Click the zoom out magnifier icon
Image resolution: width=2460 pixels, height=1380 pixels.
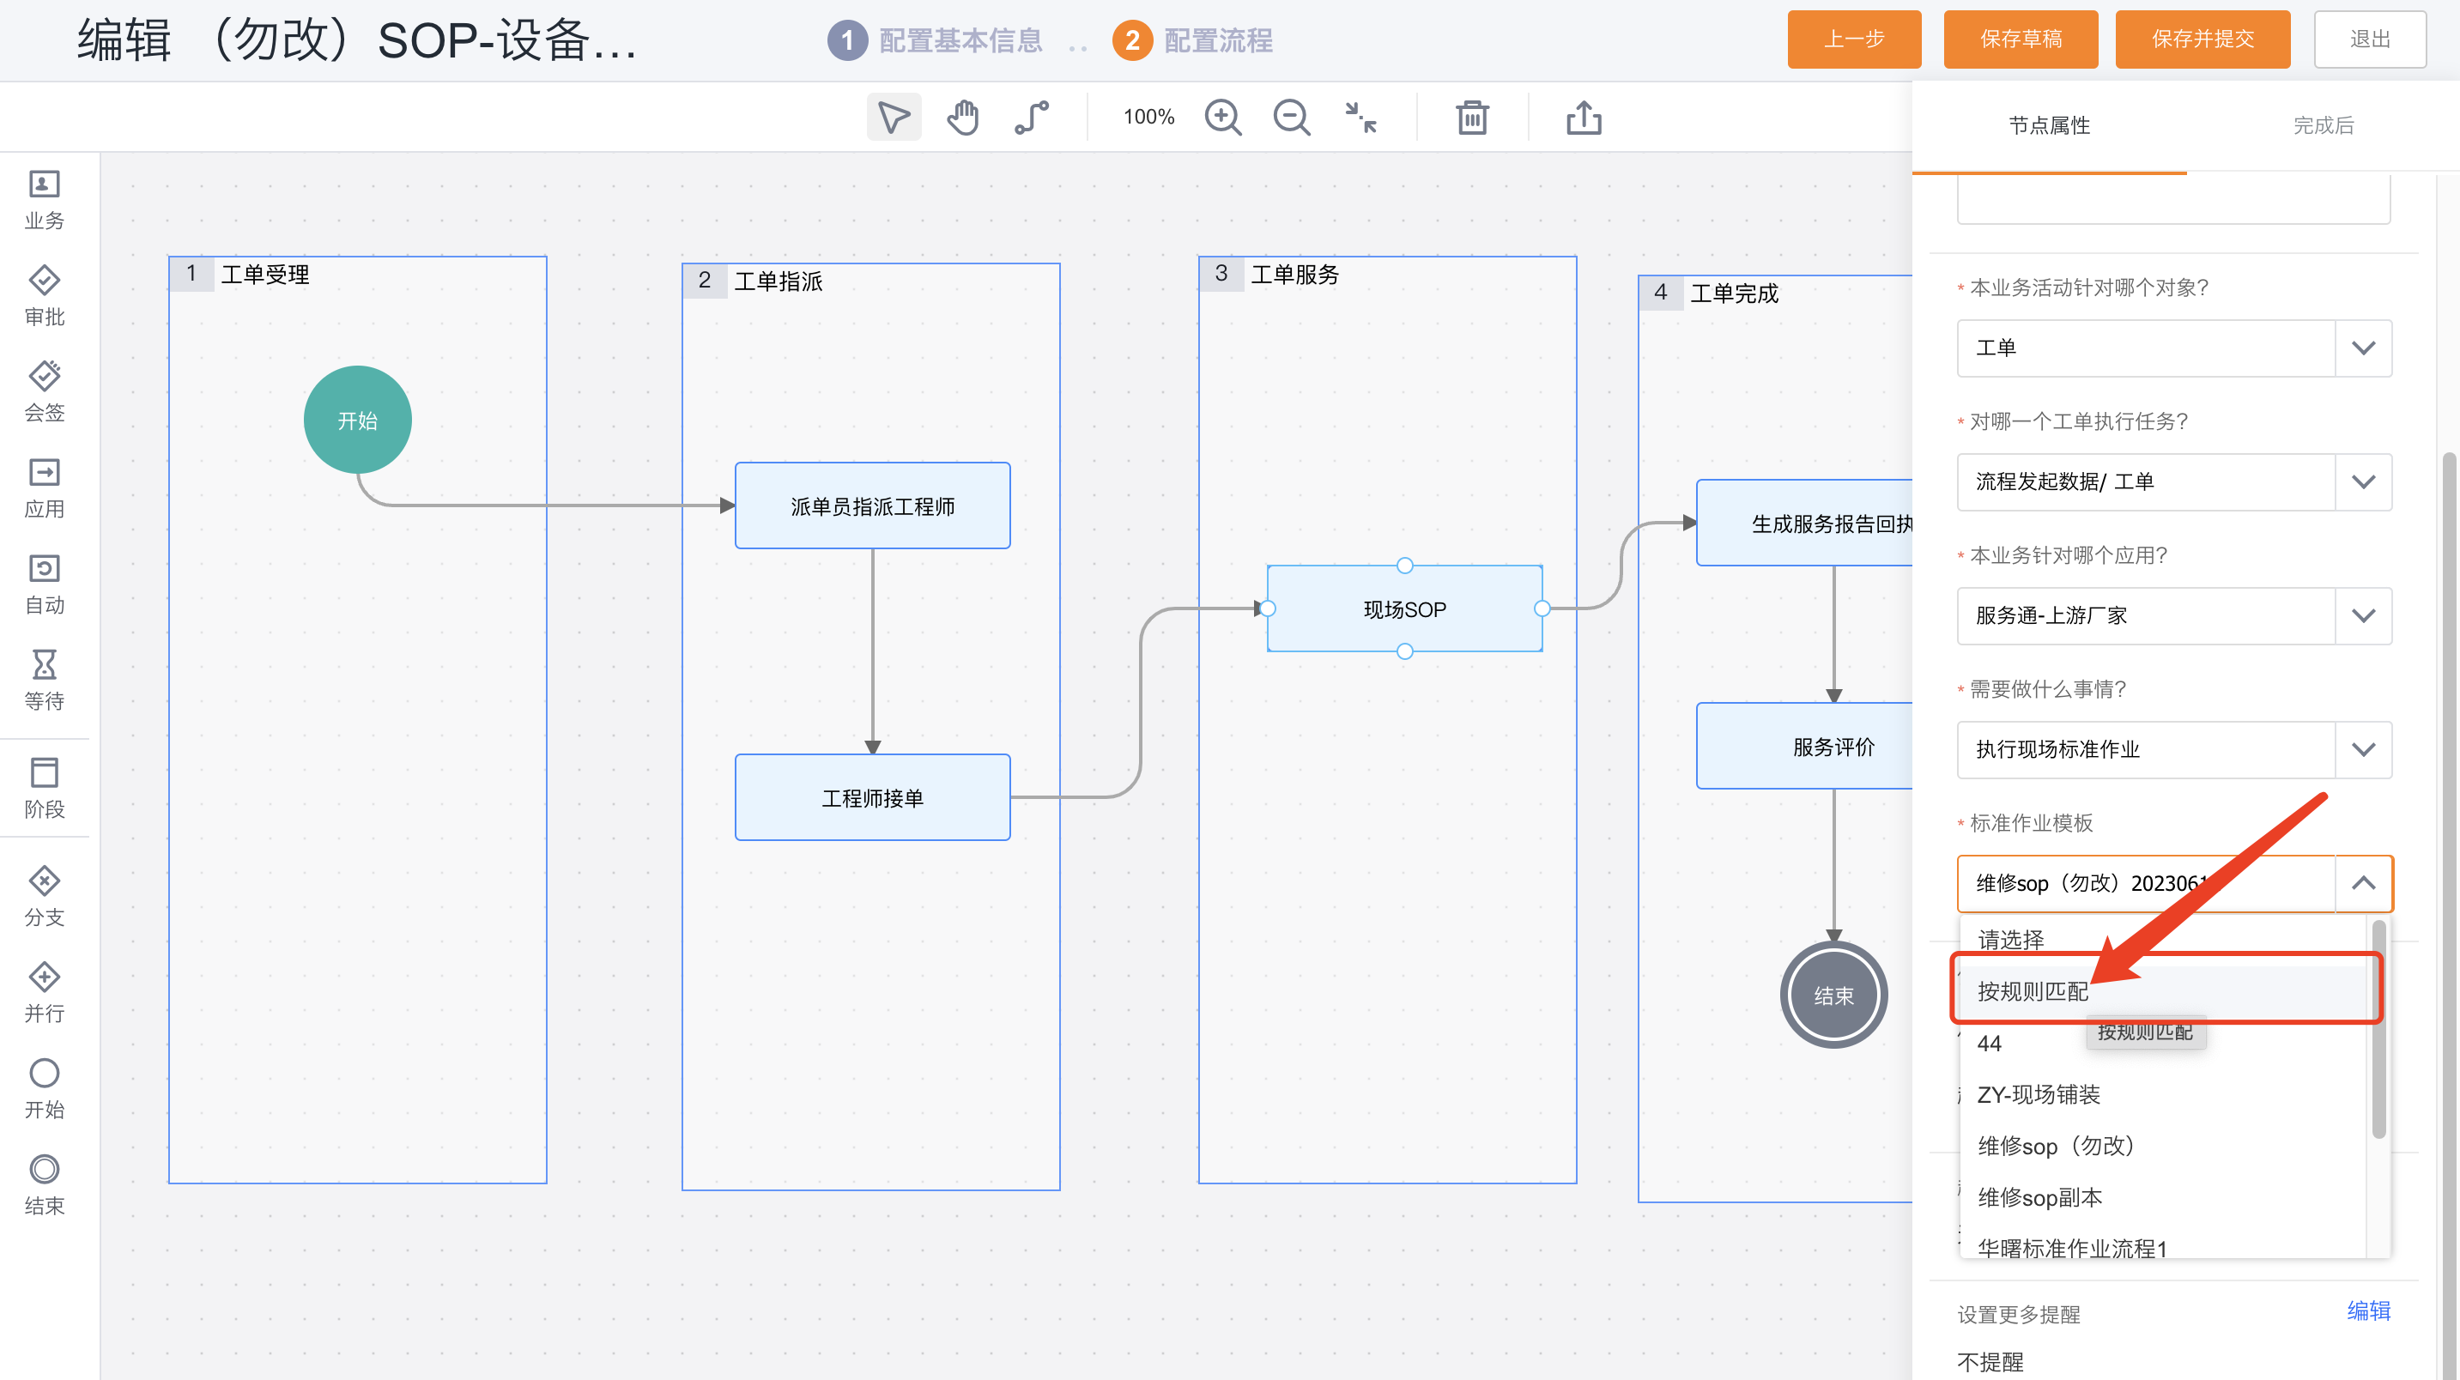[1291, 118]
